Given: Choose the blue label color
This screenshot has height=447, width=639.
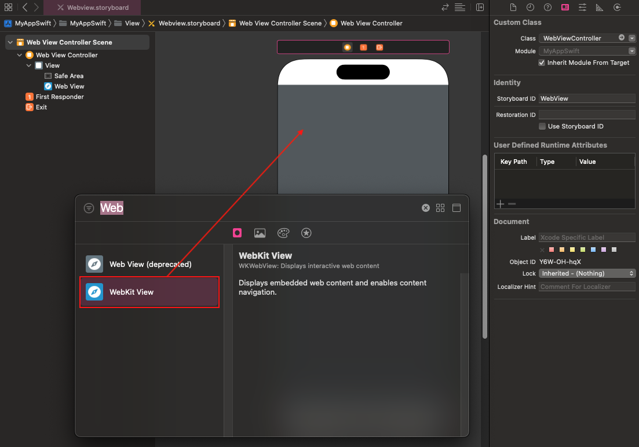Looking at the screenshot, I should (x=593, y=250).
